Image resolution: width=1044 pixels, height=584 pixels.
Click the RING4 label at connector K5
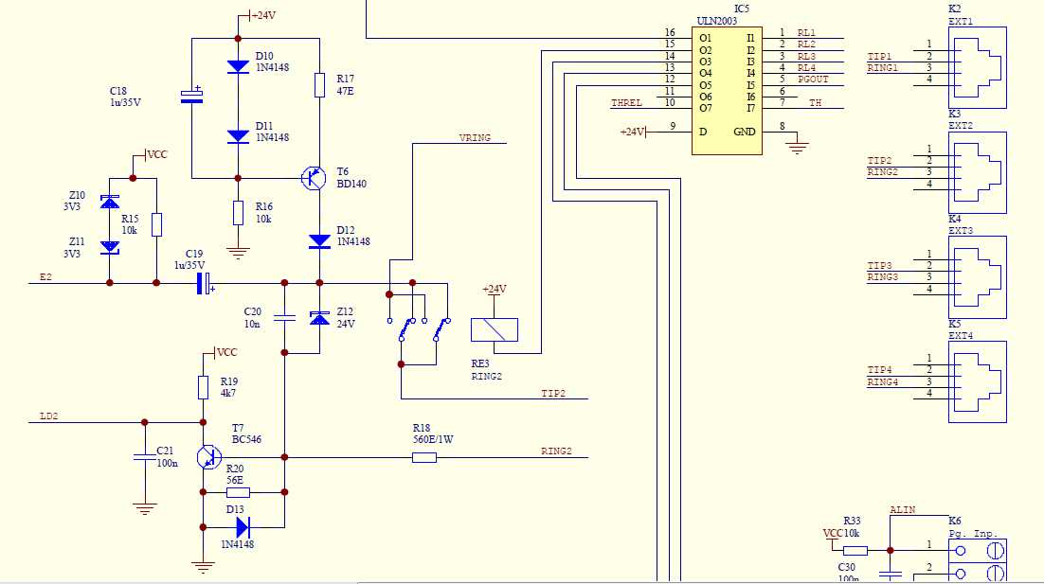[883, 381]
